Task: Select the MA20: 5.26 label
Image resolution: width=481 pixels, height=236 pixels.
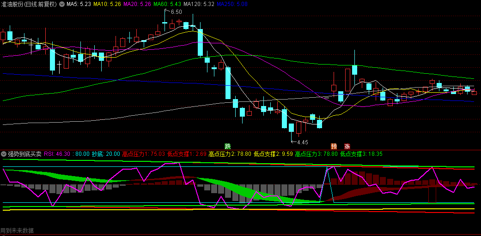Action: 137,4
